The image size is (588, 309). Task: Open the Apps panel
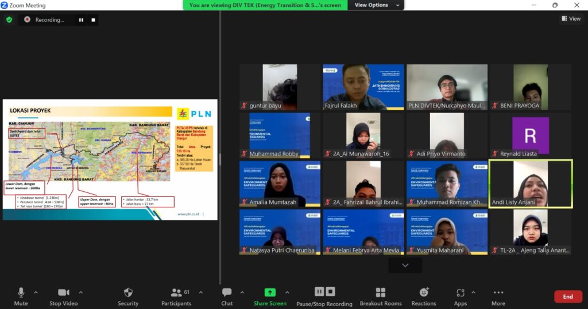[x=461, y=296]
